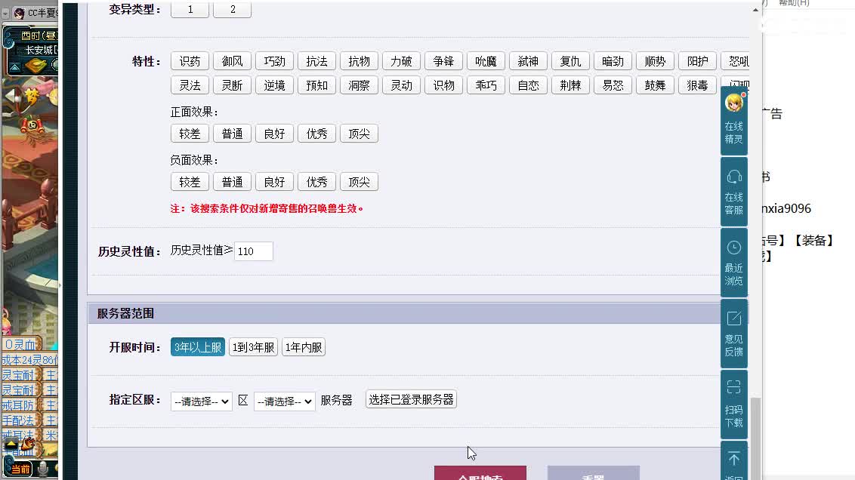Click the grey 重置 reset button
The width and height of the screenshot is (855, 480).
click(x=593, y=473)
